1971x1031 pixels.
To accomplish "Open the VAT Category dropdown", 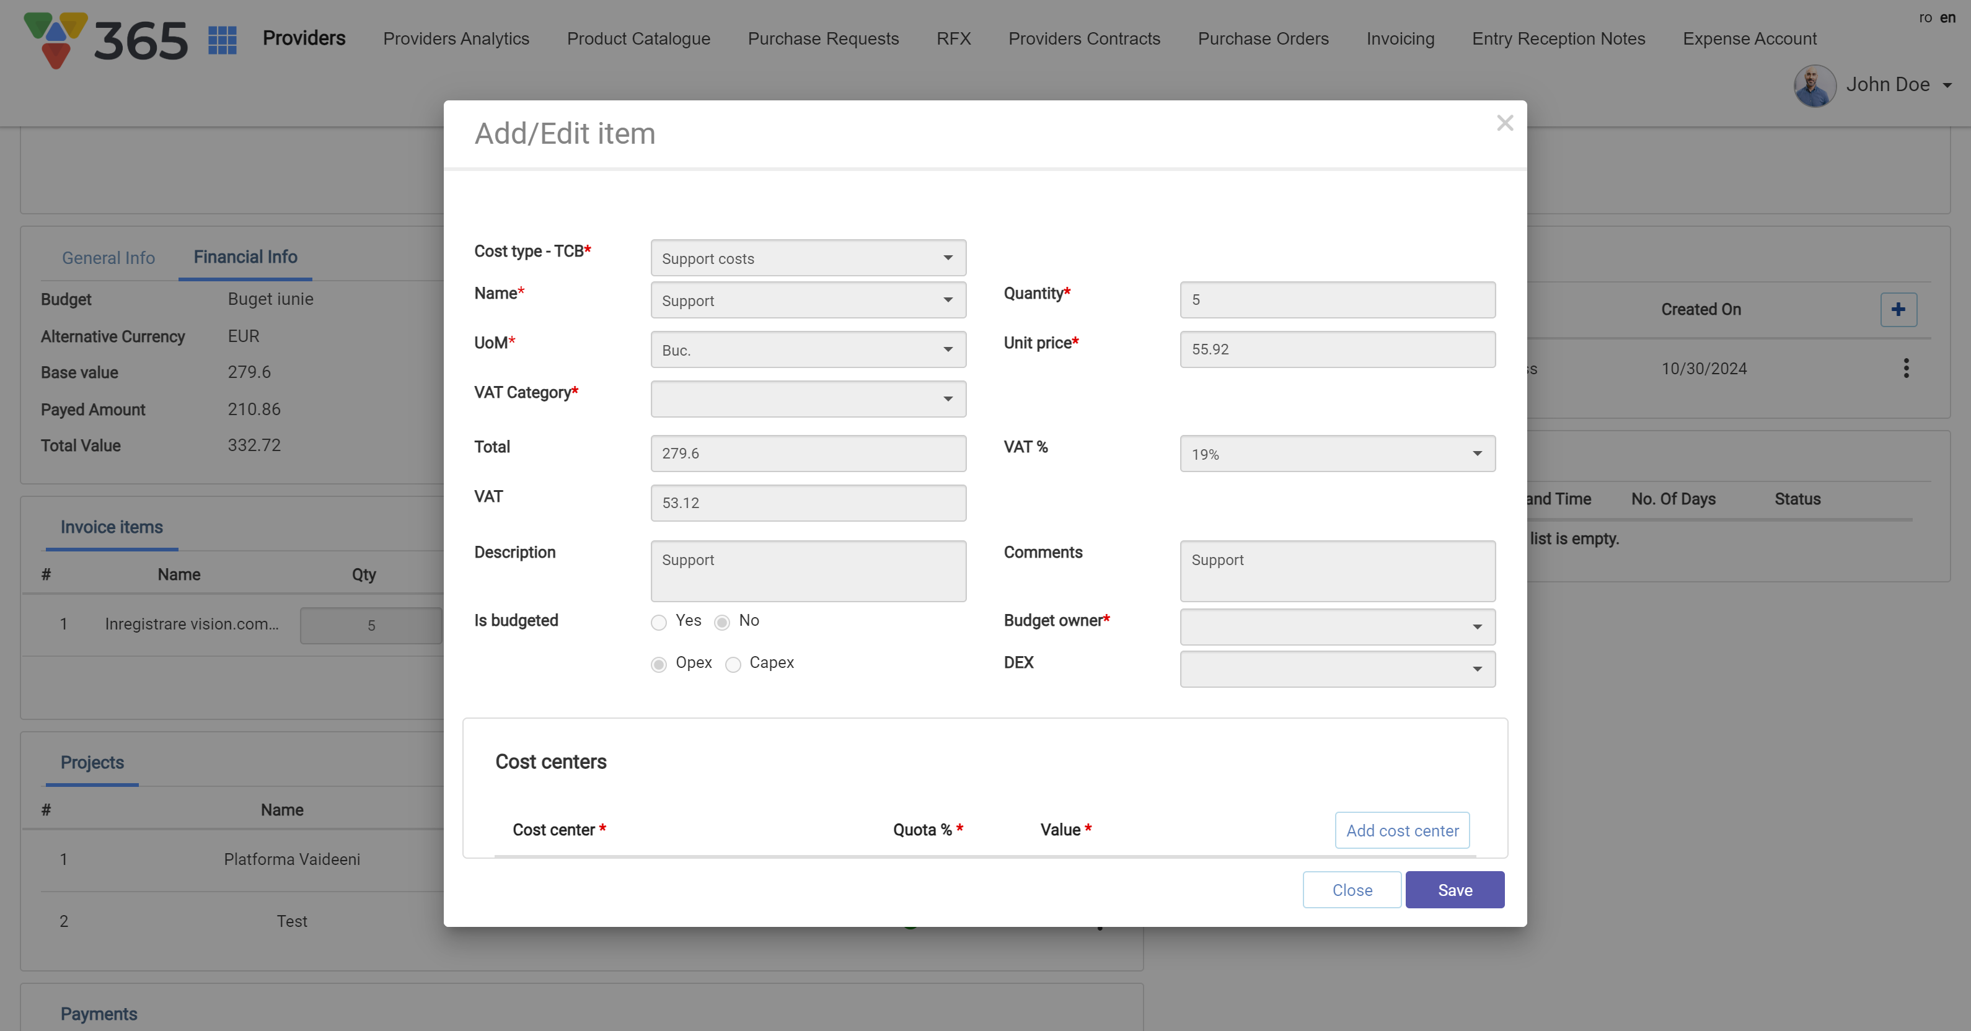I will click(x=807, y=399).
